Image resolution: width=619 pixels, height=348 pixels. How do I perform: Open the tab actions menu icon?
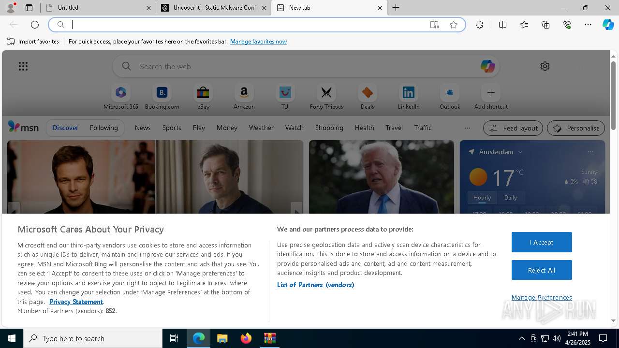(x=29, y=8)
